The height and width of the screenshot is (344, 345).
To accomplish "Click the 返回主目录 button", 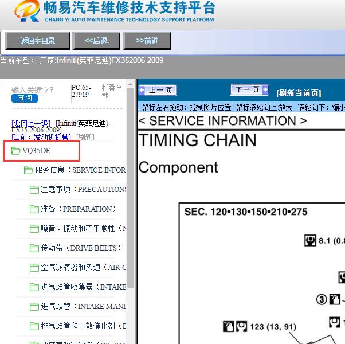I will [37, 41].
